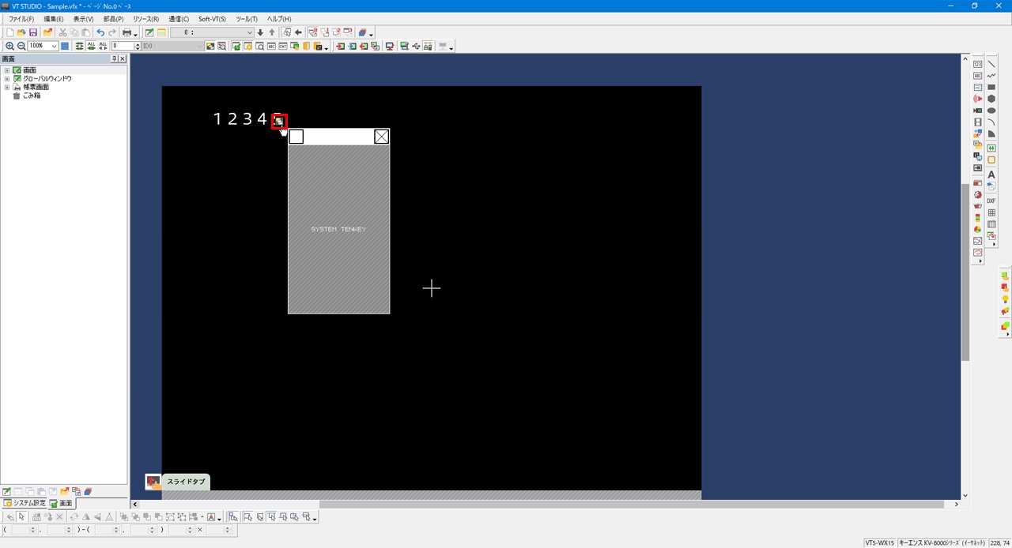The width and height of the screenshot is (1012, 548).
Task: Switch to the システム設定 tab
Action: click(x=25, y=503)
